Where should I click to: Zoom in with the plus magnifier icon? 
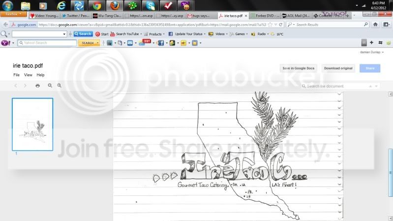(59, 86)
